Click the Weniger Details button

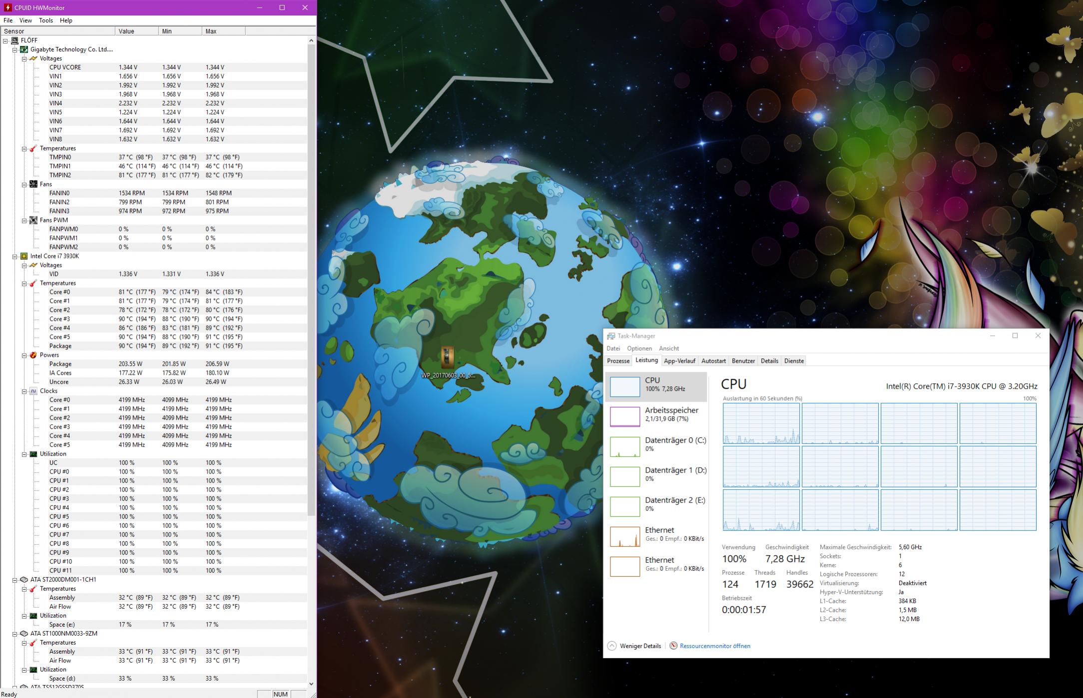point(634,646)
